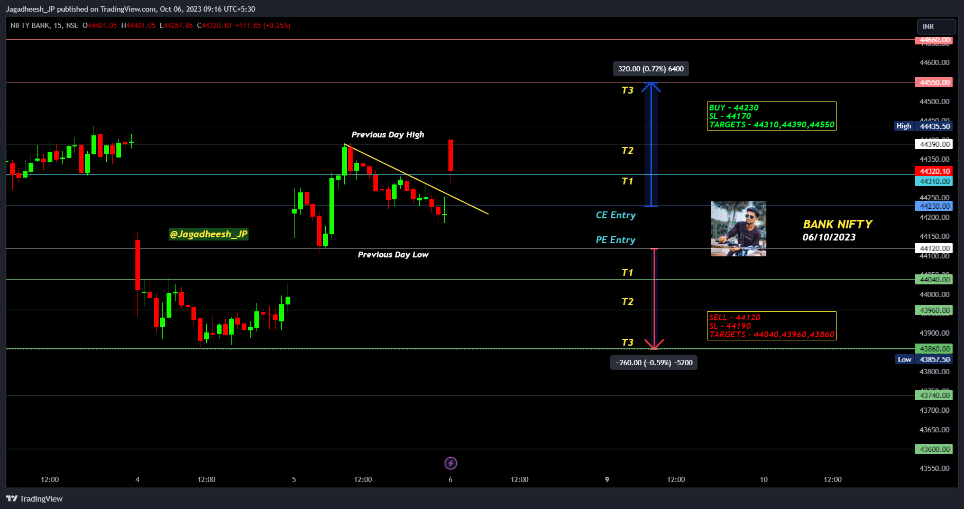
Task: Select the BANK NIFTY title text
Action: pos(838,224)
